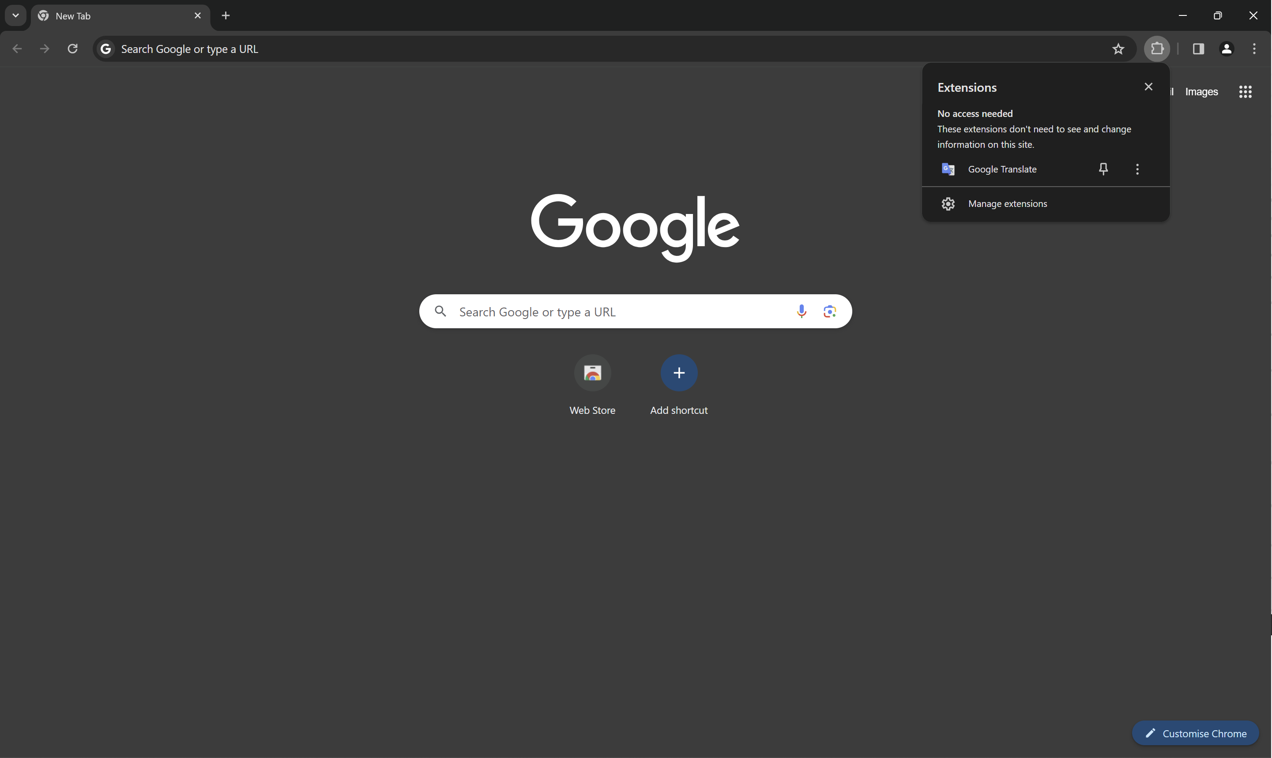Focus the Google search box
The height and width of the screenshot is (758, 1272).
coord(635,311)
